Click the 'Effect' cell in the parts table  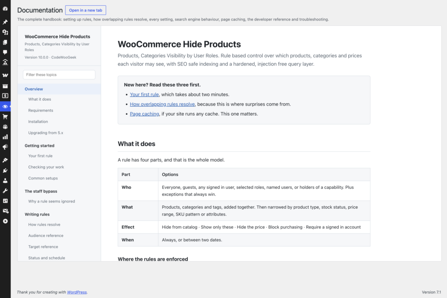(x=138, y=227)
